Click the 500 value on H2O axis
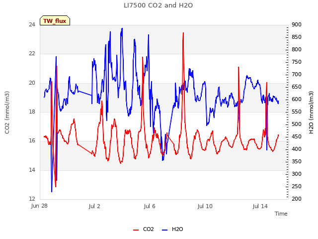 pos(297,124)
